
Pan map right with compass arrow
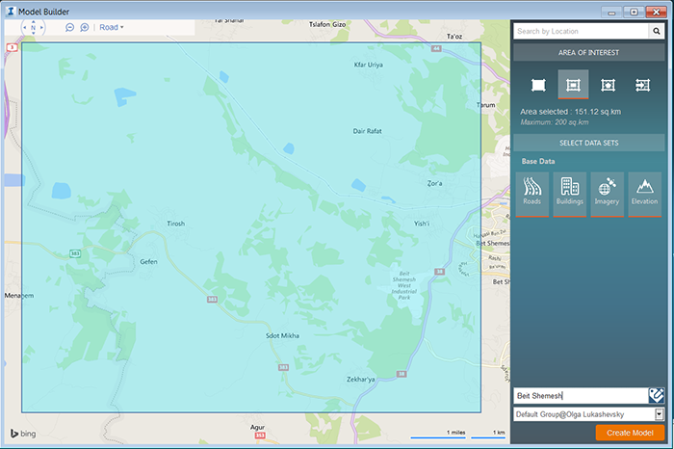(x=41, y=28)
